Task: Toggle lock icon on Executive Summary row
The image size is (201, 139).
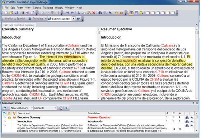Action: (x=9, y=117)
